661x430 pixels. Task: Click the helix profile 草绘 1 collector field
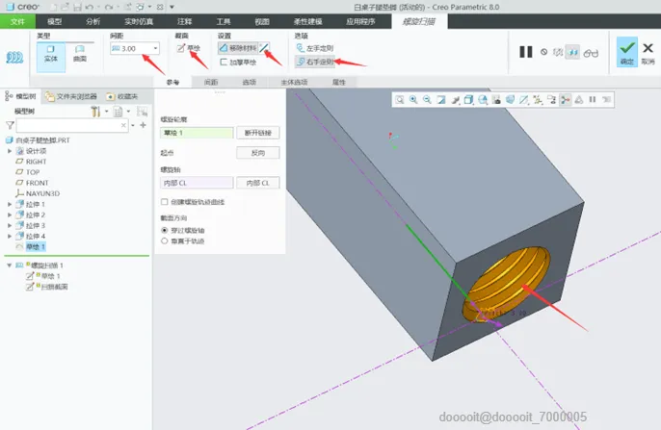[x=197, y=133]
